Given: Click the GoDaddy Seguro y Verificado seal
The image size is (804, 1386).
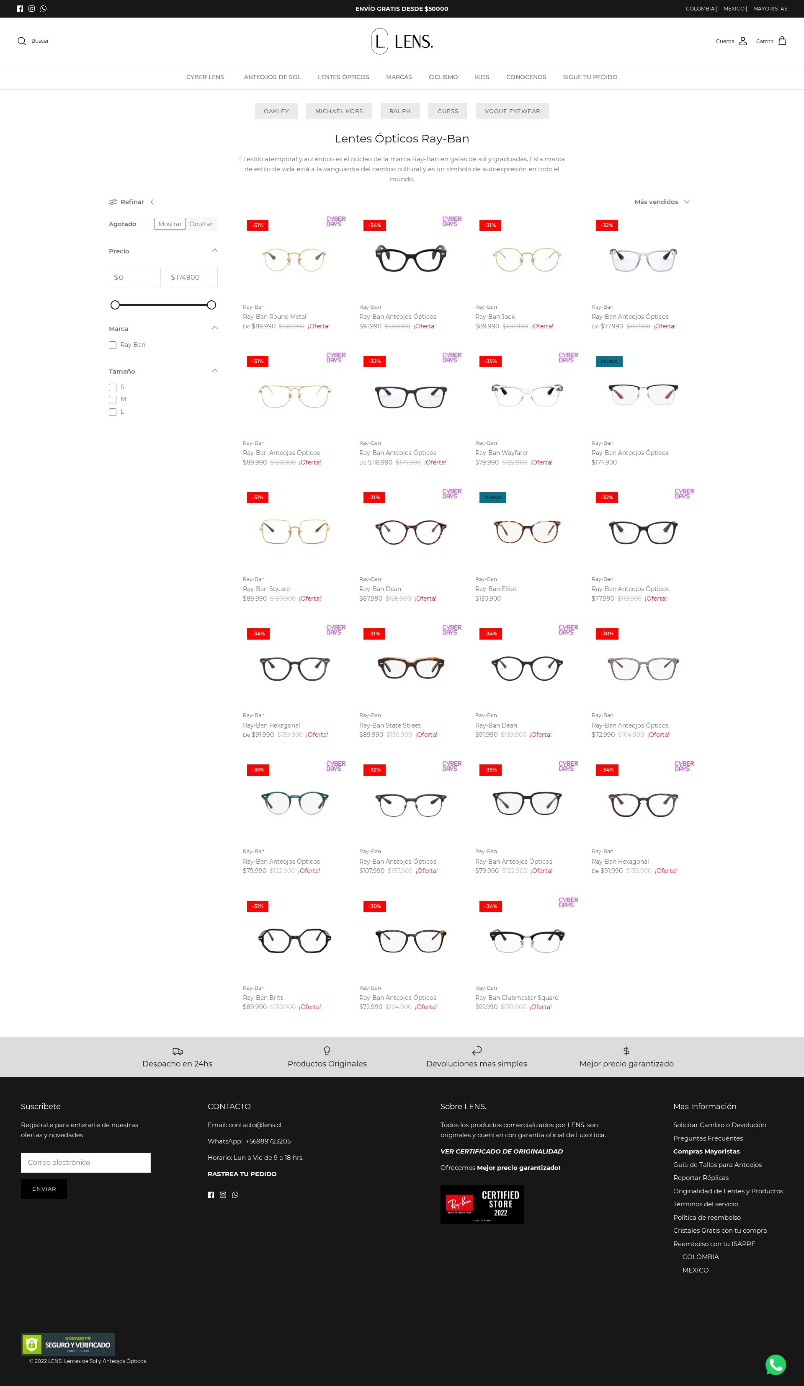Looking at the screenshot, I should click(x=68, y=1344).
